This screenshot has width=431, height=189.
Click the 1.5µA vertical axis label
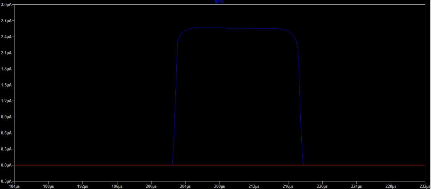click(x=6, y=85)
